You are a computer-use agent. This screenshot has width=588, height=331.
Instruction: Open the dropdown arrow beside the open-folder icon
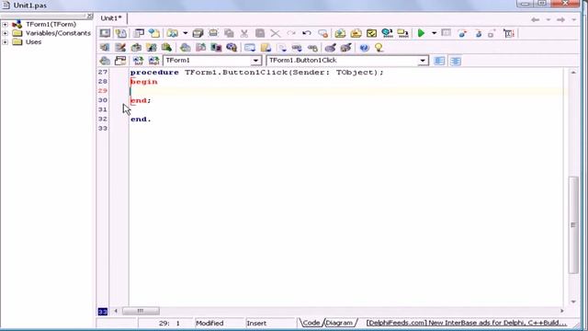click(x=185, y=33)
